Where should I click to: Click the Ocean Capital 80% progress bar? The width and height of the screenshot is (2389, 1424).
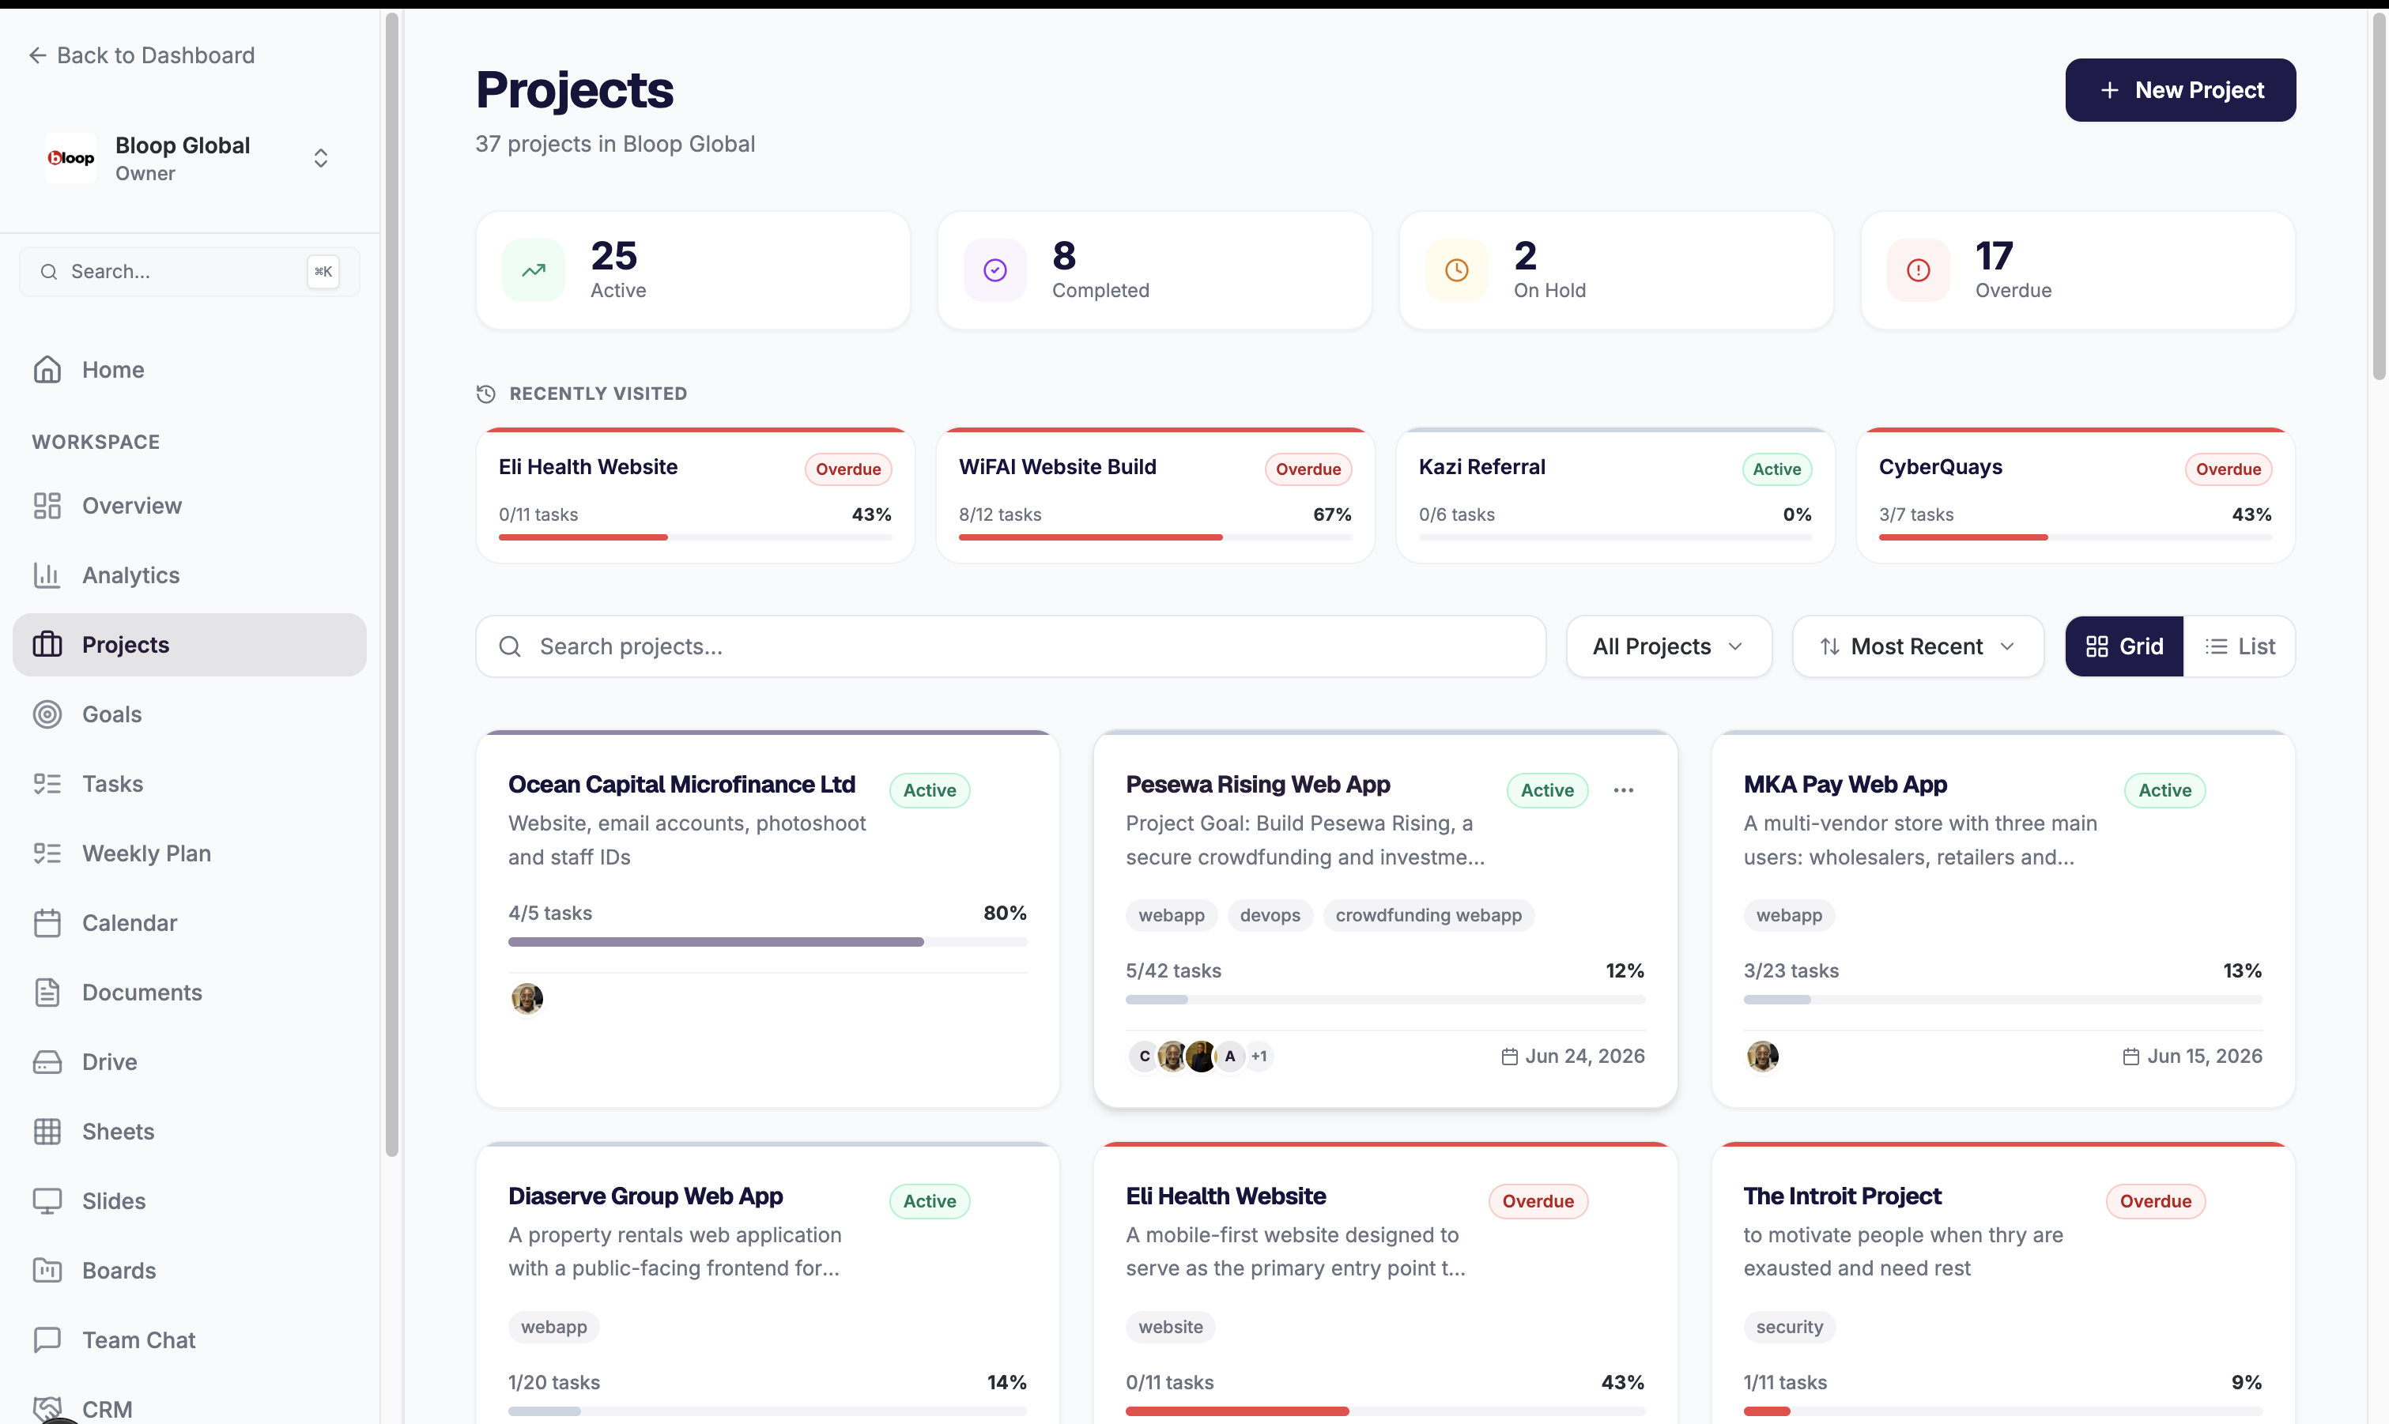(x=767, y=942)
